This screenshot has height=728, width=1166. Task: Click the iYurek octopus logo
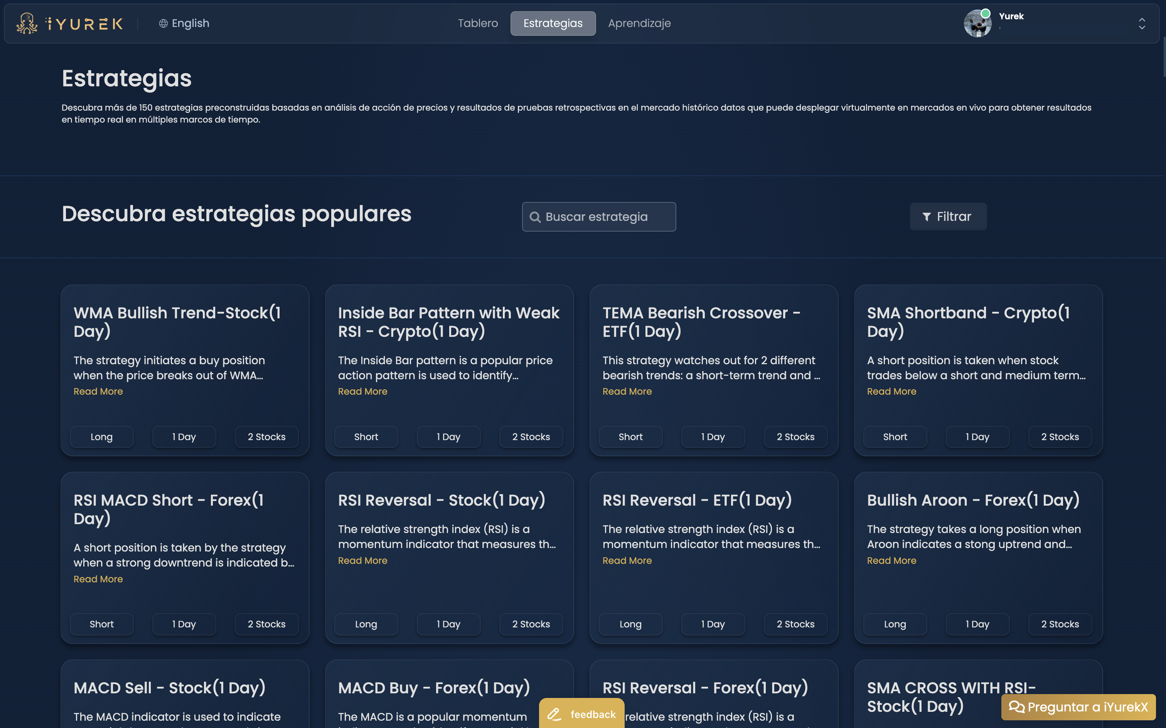pos(27,23)
